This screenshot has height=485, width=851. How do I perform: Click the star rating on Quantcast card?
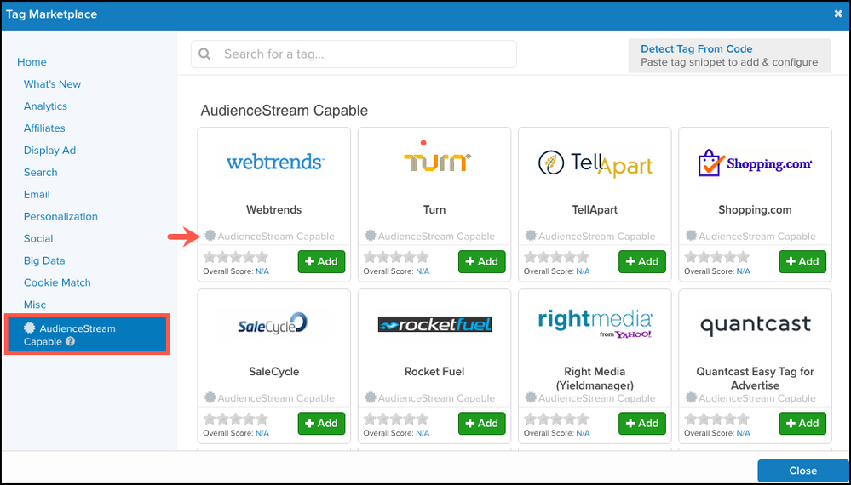pyautogui.click(x=716, y=419)
